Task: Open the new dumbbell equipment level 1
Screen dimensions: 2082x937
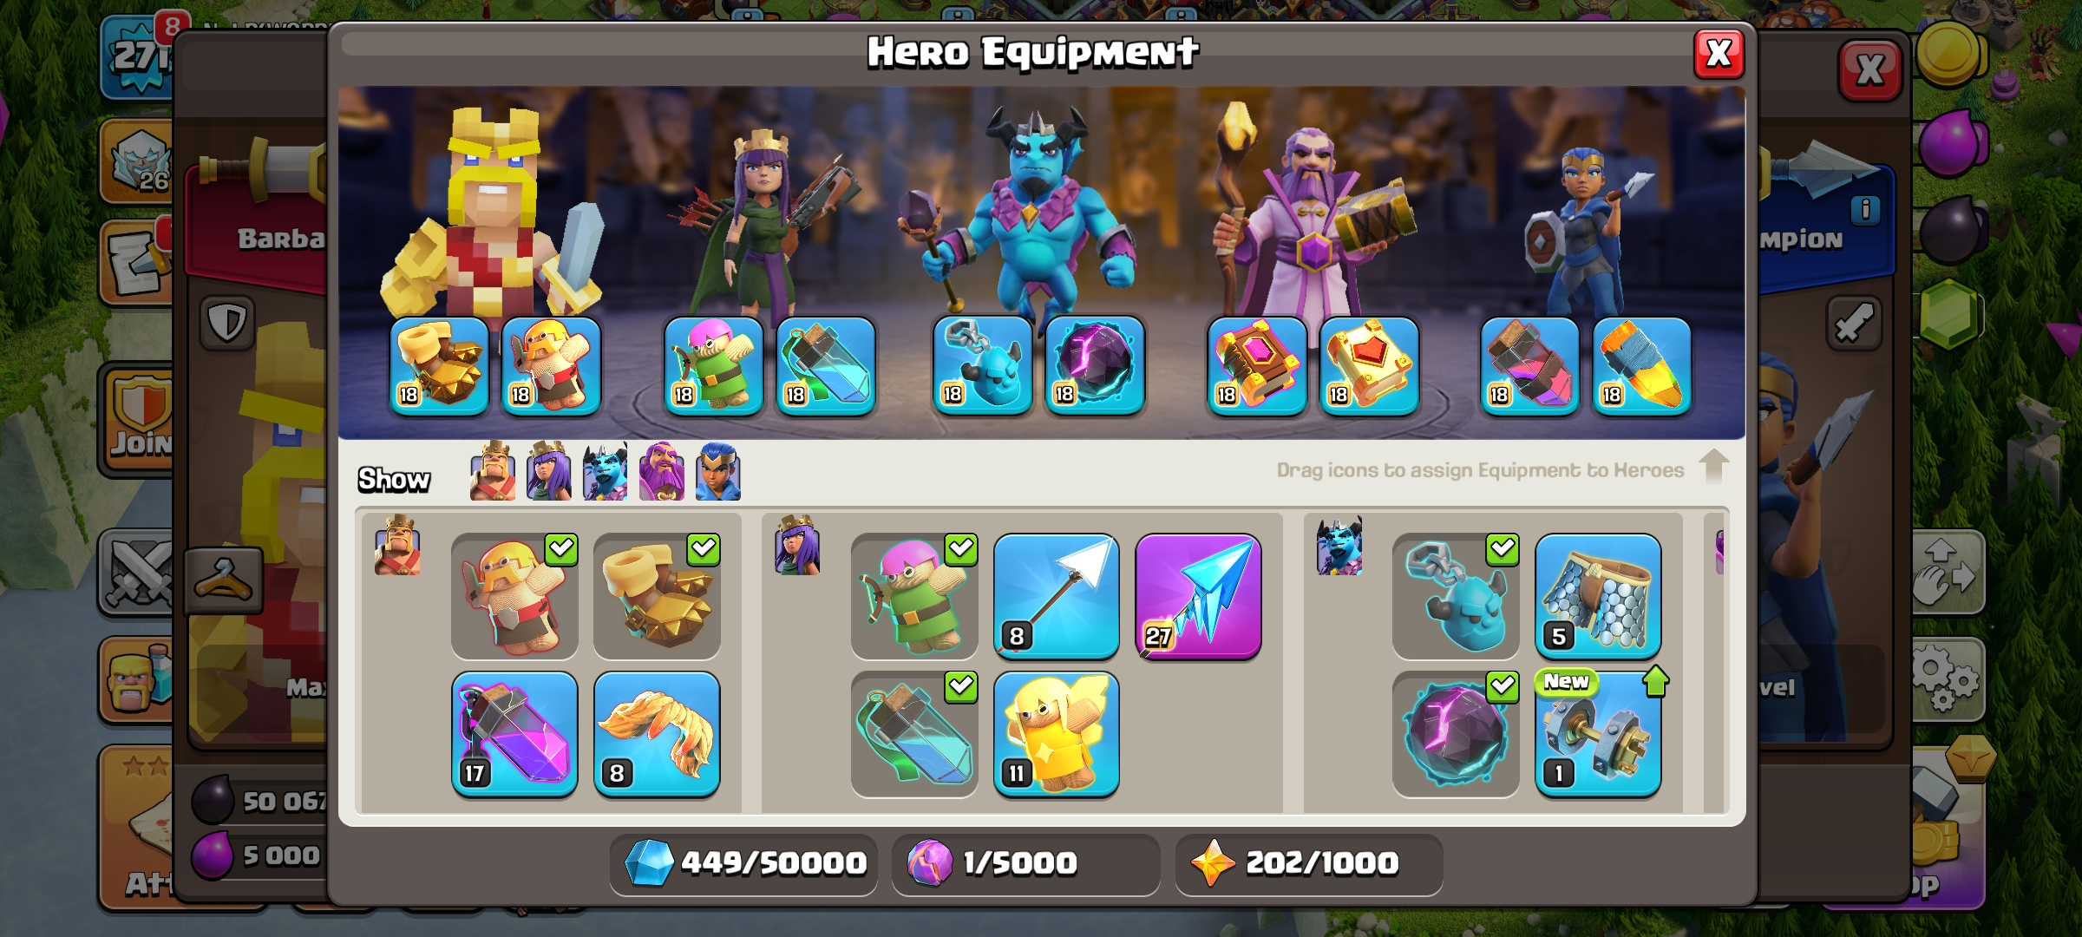Action: pyautogui.click(x=1597, y=734)
